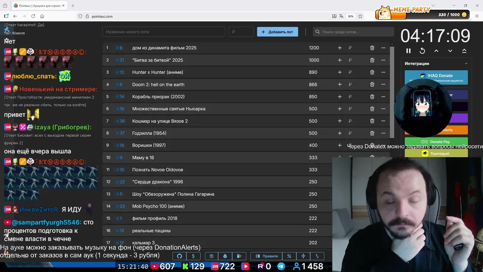Open the Правила rules button
This screenshot has height=272, width=483.
coord(266,256)
